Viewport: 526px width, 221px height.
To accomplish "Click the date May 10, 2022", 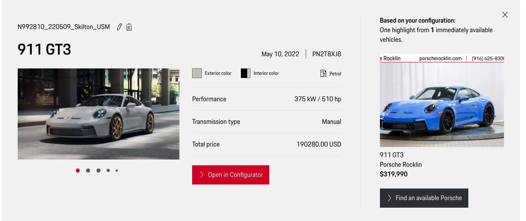I will 280,54.
